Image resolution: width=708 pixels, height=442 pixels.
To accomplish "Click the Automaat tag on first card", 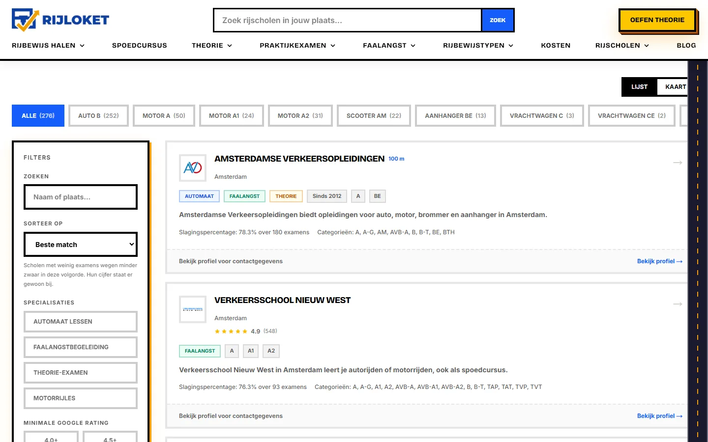I will coord(200,196).
